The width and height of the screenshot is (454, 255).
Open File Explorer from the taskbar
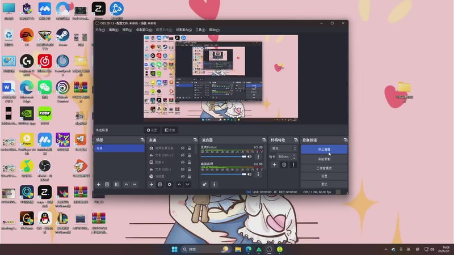(x=238, y=249)
